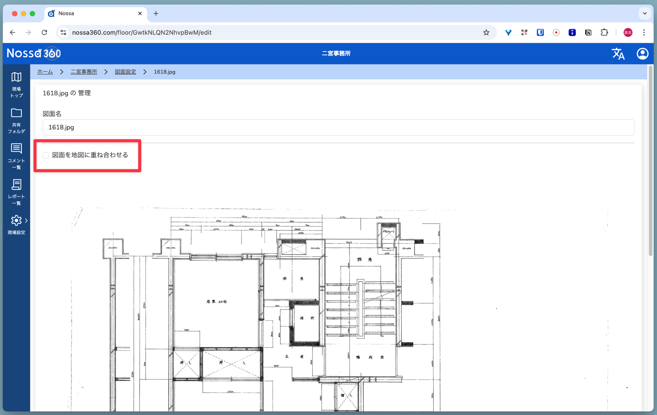The image size is (657, 415).
Task: Go to ホーム breadcrumb link
Action: tap(45, 72)
